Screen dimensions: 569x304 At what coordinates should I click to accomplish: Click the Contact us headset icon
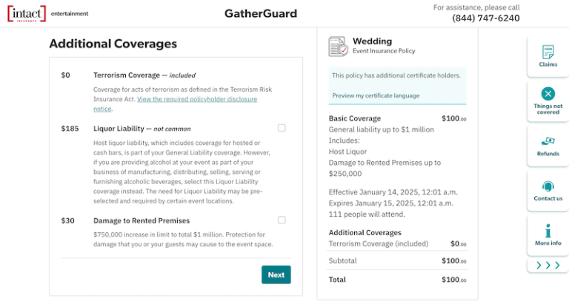548,186
